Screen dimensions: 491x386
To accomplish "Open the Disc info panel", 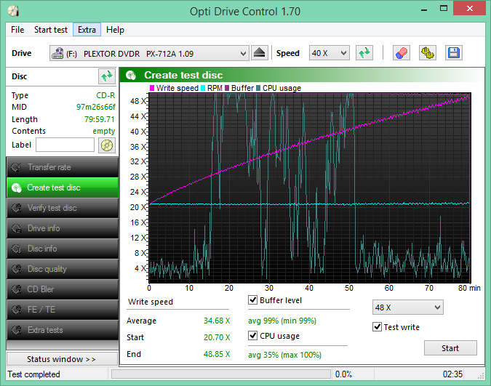I will click(63, 249).
